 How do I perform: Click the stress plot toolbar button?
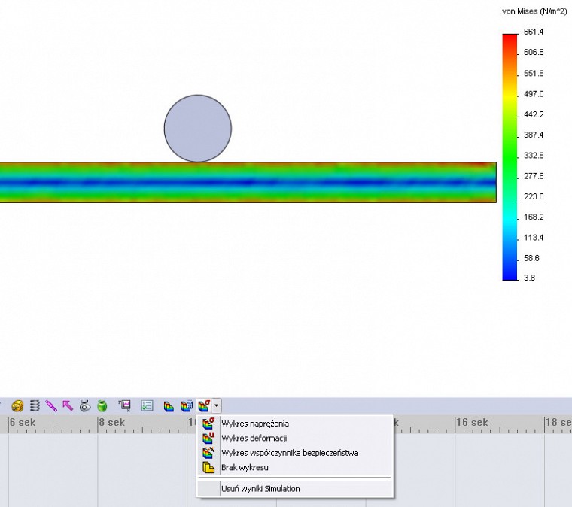coord(204,405)
